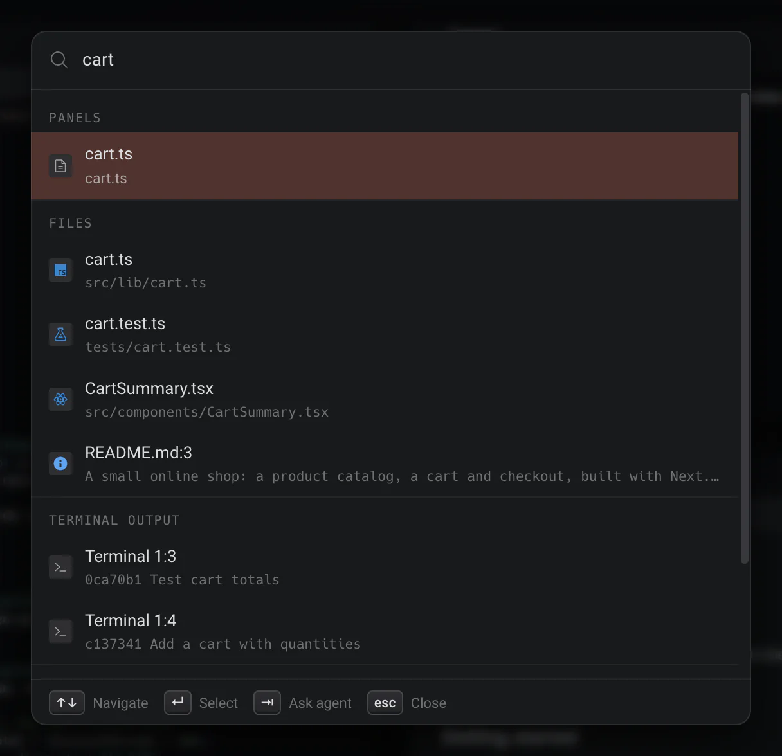
Task: Click the terminal prompt icon for Terminal 1:3
Action: click(x=60, y=567)
